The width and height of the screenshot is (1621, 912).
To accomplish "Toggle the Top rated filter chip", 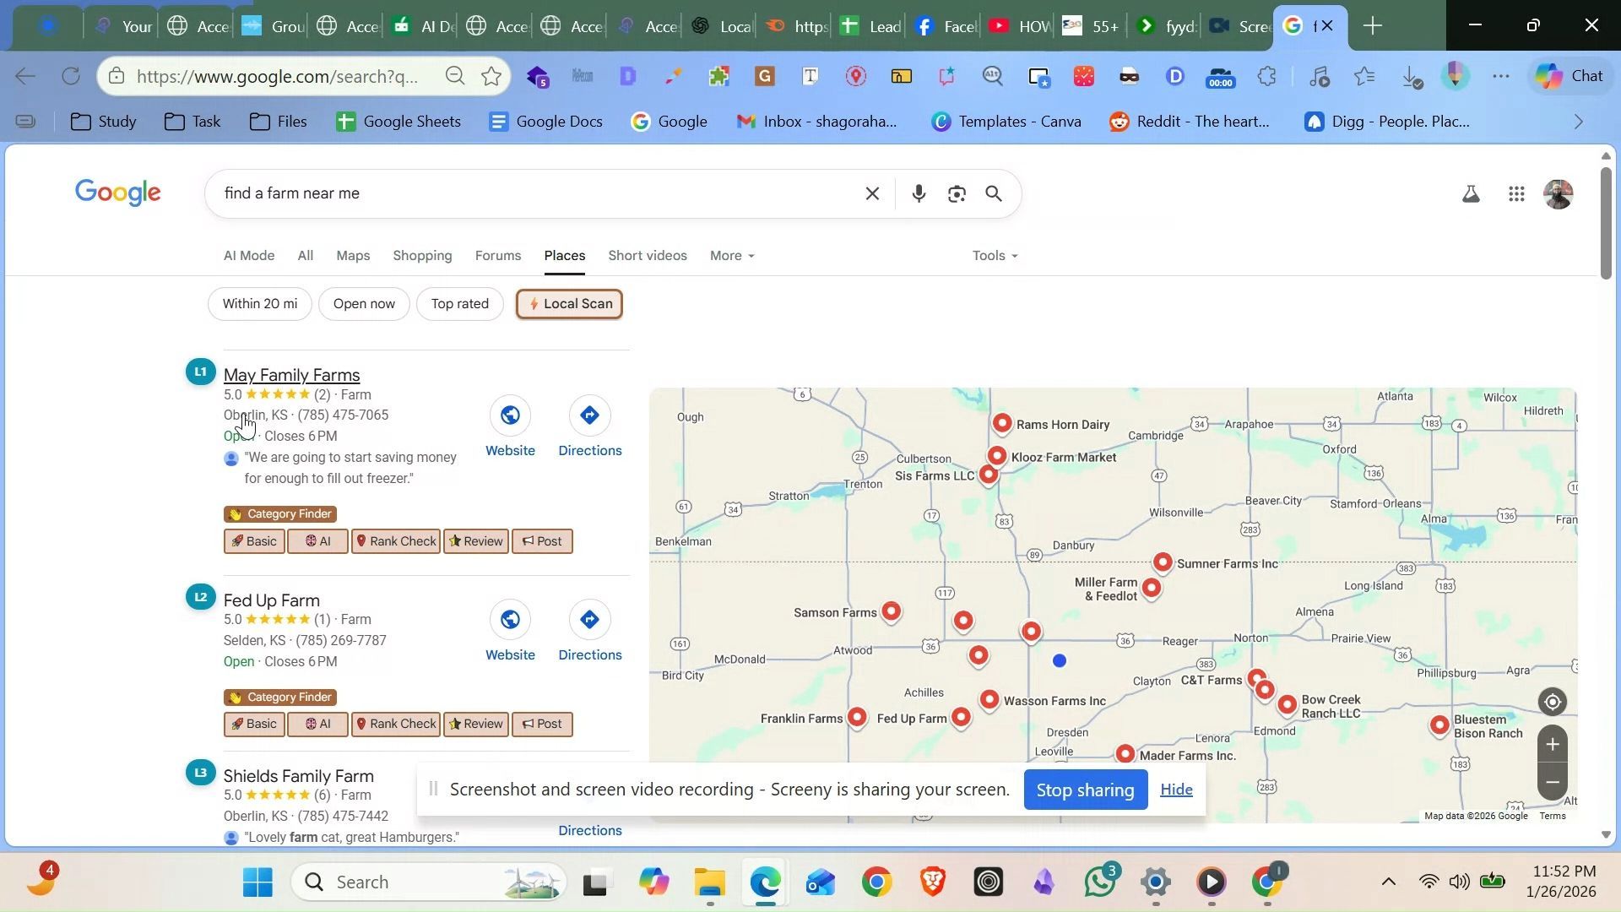I will [459, 304].
